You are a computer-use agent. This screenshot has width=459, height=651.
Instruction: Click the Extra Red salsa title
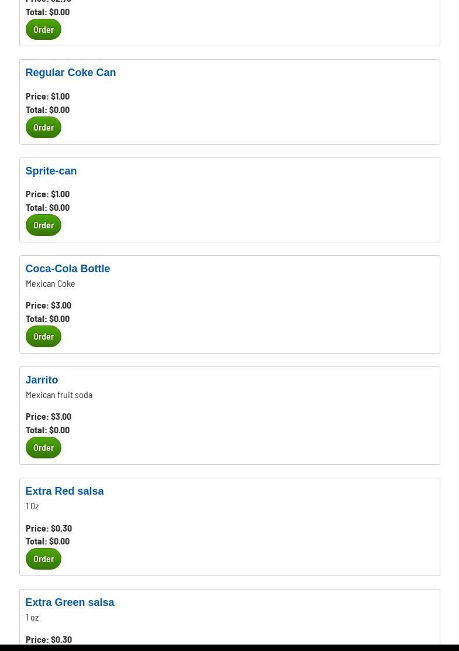tap(64, 491)
